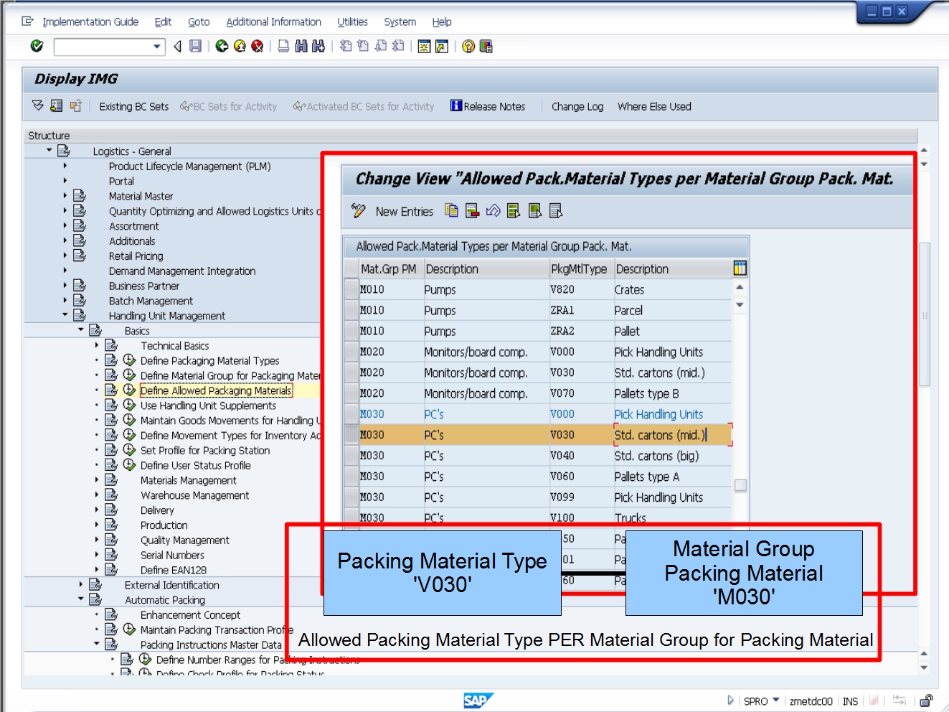The width and height of the screenshot is (949, 712).
Task: Open the command field dropdown arrow
Action: (157, 47)
